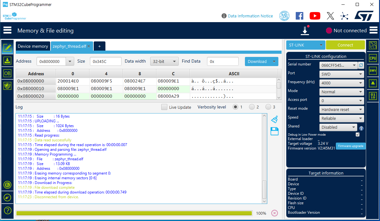Open the ST community network icon

(344, 16)
